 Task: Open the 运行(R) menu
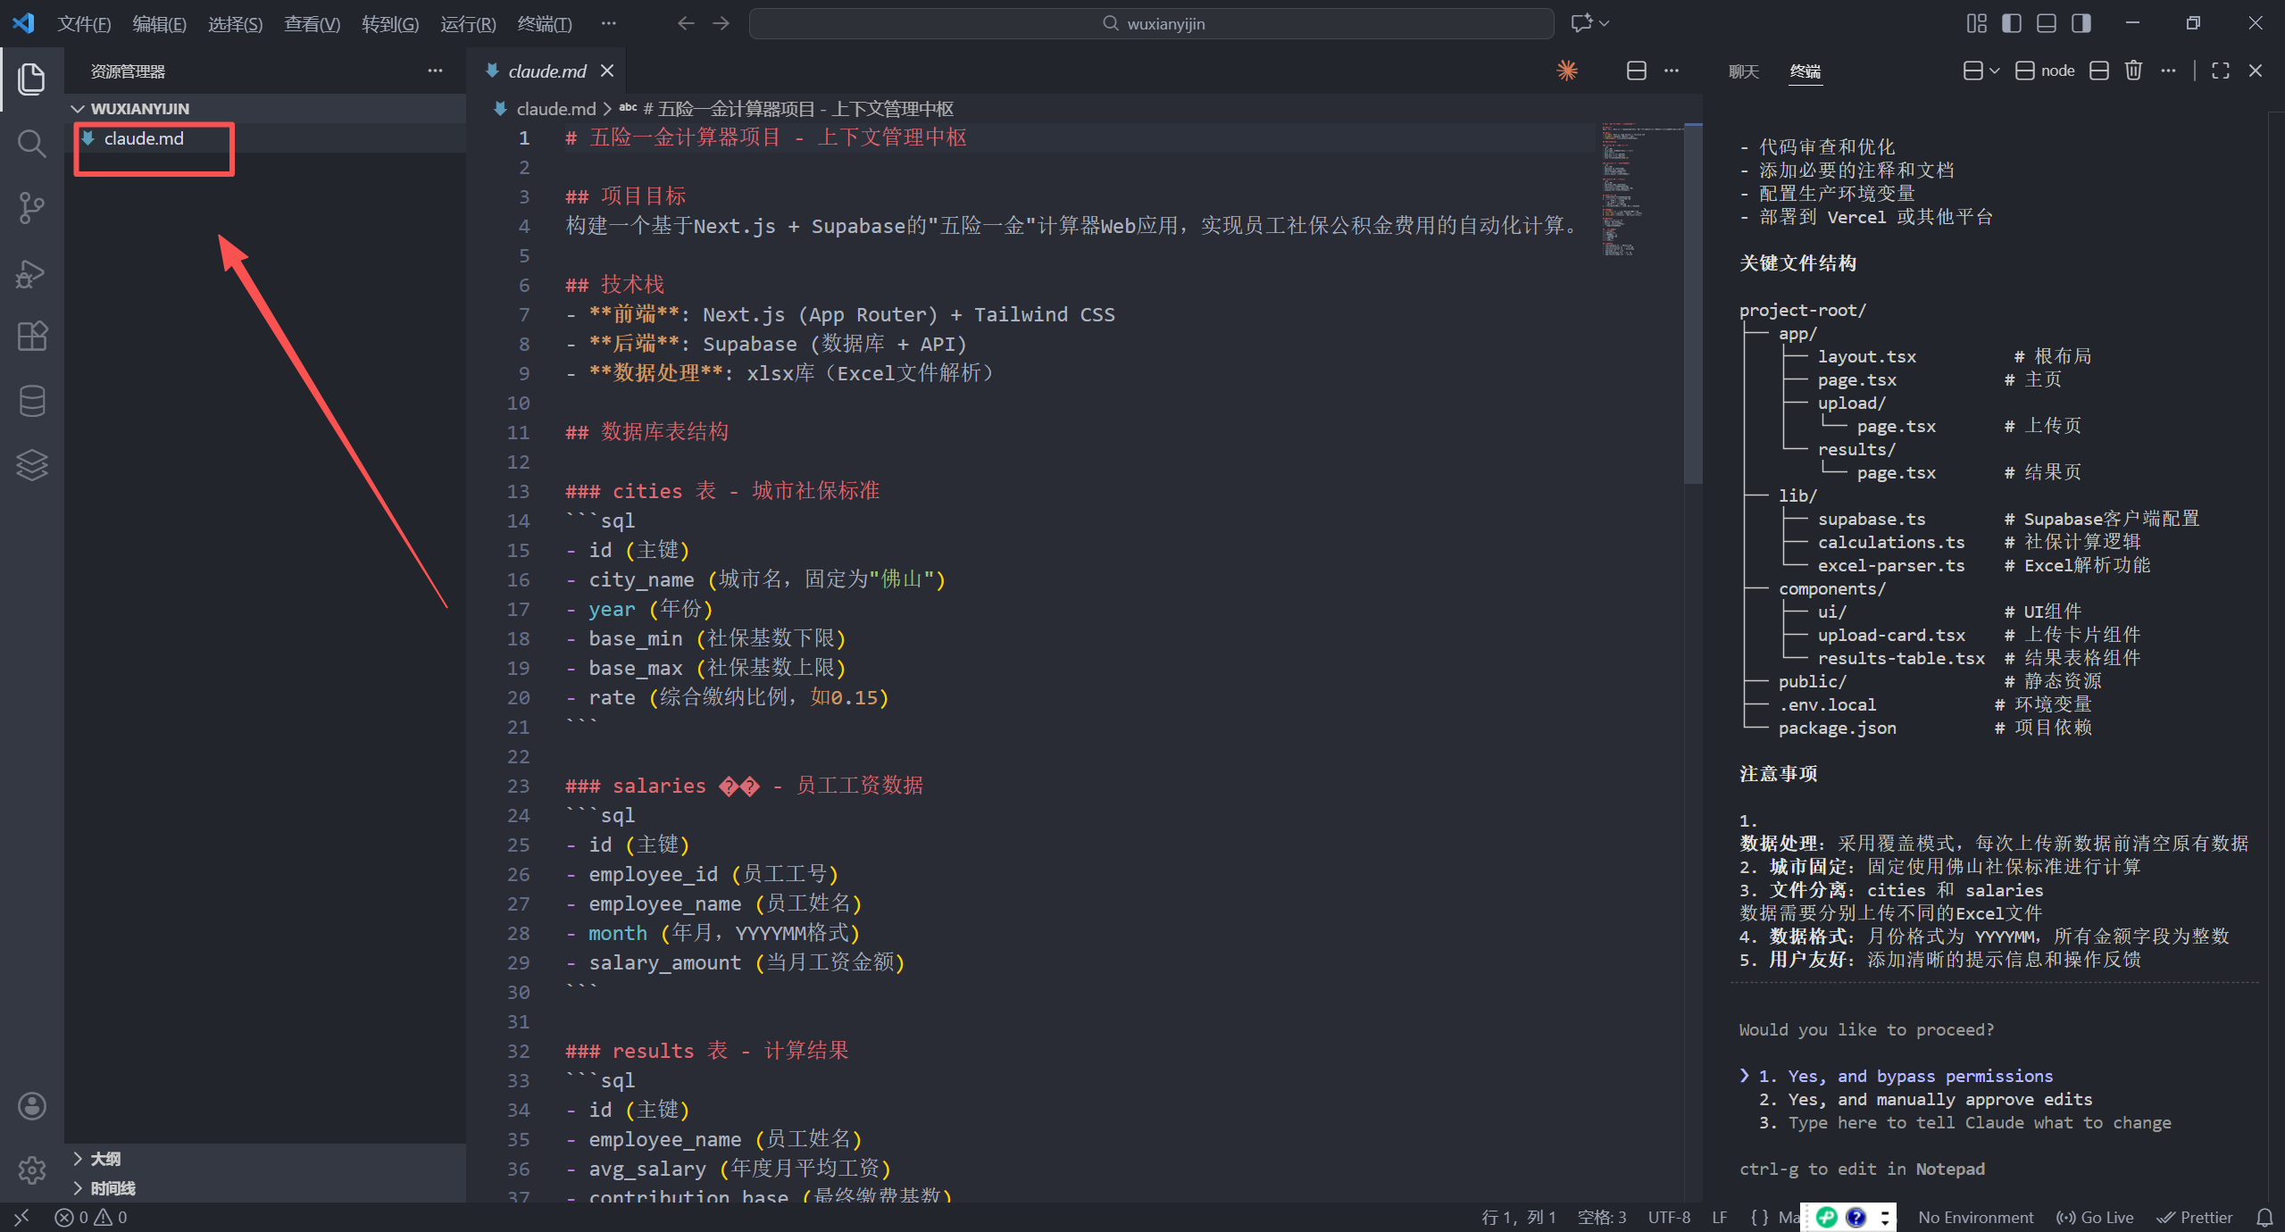coord(468,23)
